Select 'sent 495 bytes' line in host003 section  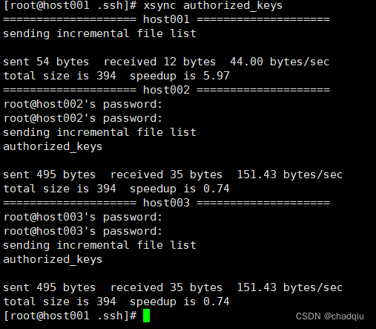pyautogui.click(x=173, y=287)
